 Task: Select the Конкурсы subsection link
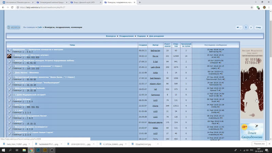coord(111,36)
